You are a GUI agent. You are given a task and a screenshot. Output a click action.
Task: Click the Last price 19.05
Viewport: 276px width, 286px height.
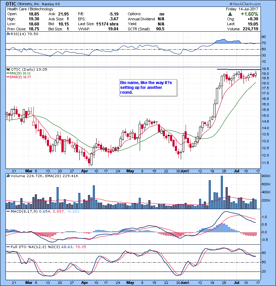[x=253, y=24]
